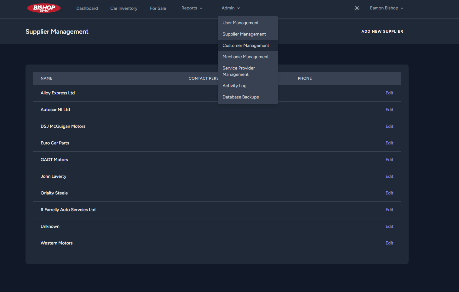Click the Bishop Motors logo

[x=43, y=8]
